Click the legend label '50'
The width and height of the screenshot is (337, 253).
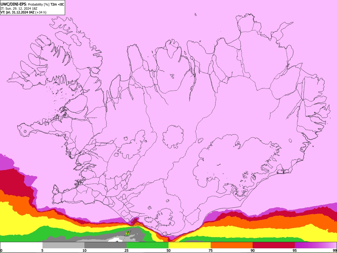click(x=168, y=251)
